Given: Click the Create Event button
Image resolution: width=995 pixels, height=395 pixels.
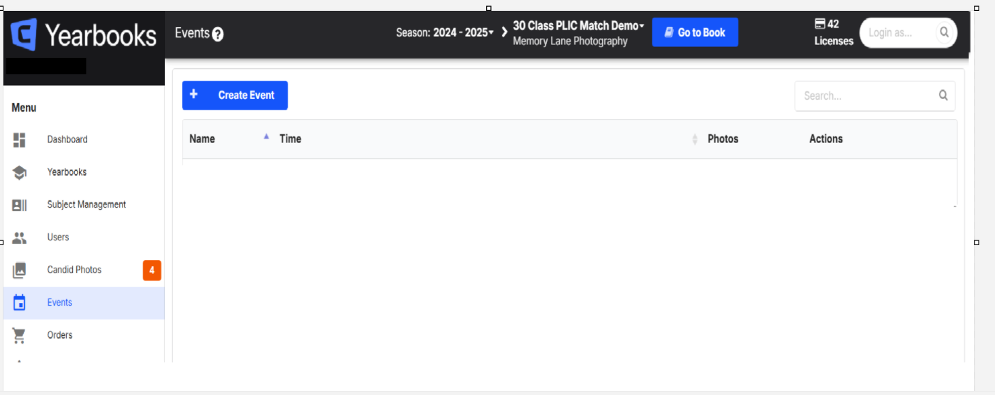Looking at the screenshot, I should 235,95.
